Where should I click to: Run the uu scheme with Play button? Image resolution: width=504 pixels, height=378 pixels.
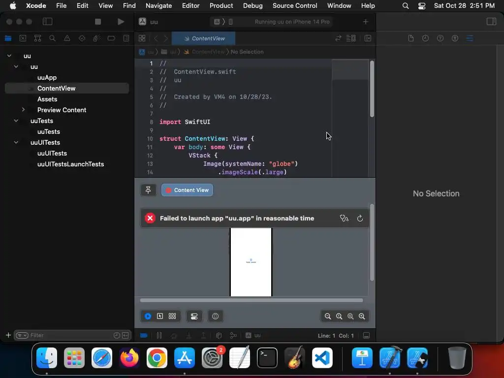[x=121, y=22]
